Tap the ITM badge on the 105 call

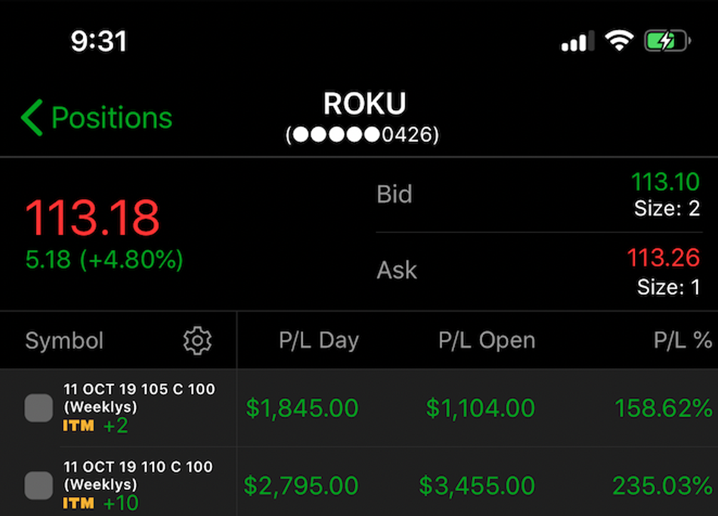click(78, 426)
